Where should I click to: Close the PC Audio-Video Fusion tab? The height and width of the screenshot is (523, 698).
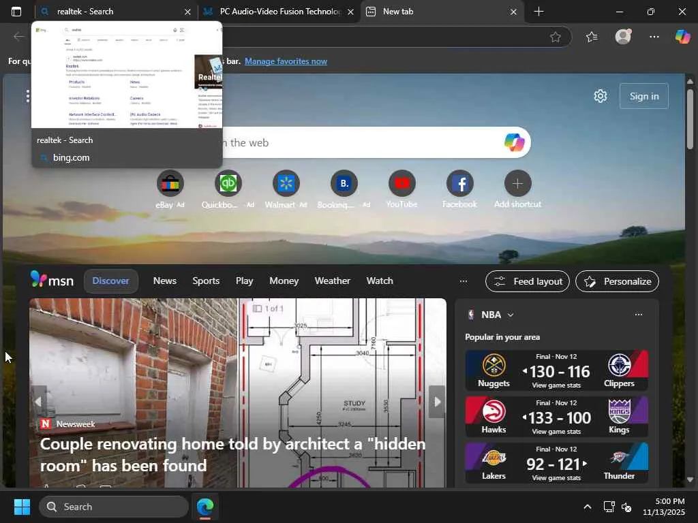(350, 12)
